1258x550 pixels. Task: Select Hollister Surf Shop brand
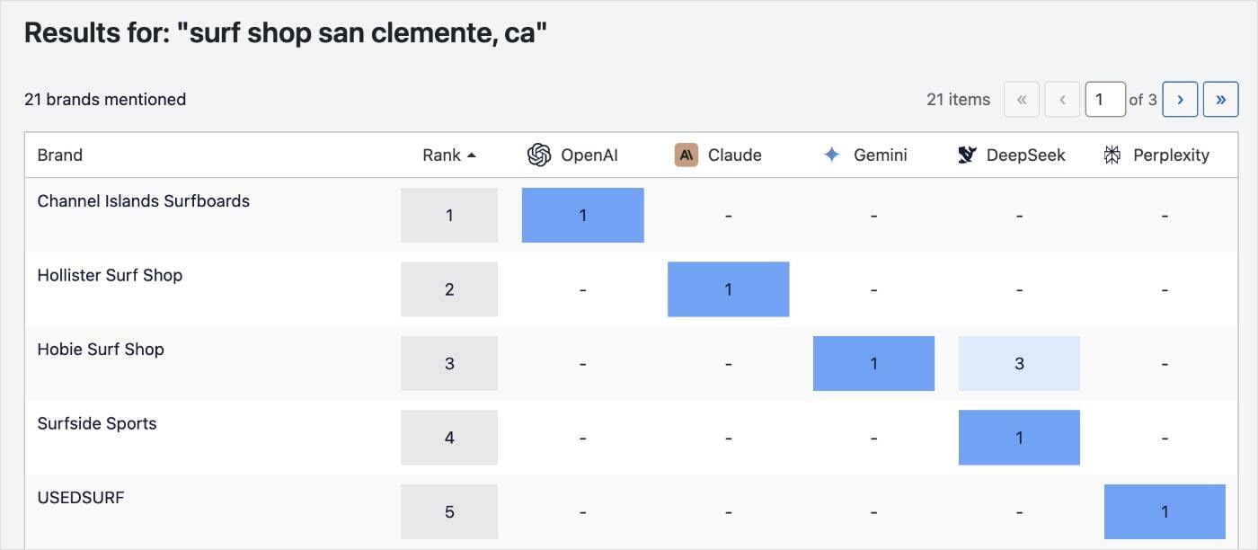110,276
